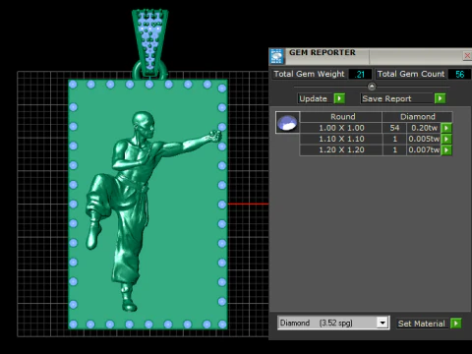Click the Update button label
The height and width of the screenshot is (354, 472).
[x=314, y=98]
